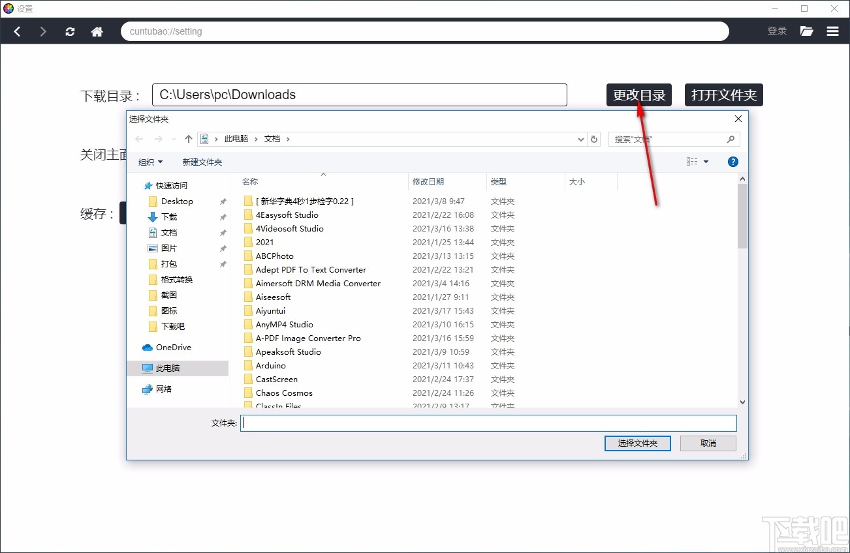The width and height of the screenshot is (850, 553).
Task: Close the 选择文件夹 dialog
Action: tap(738, 119)
